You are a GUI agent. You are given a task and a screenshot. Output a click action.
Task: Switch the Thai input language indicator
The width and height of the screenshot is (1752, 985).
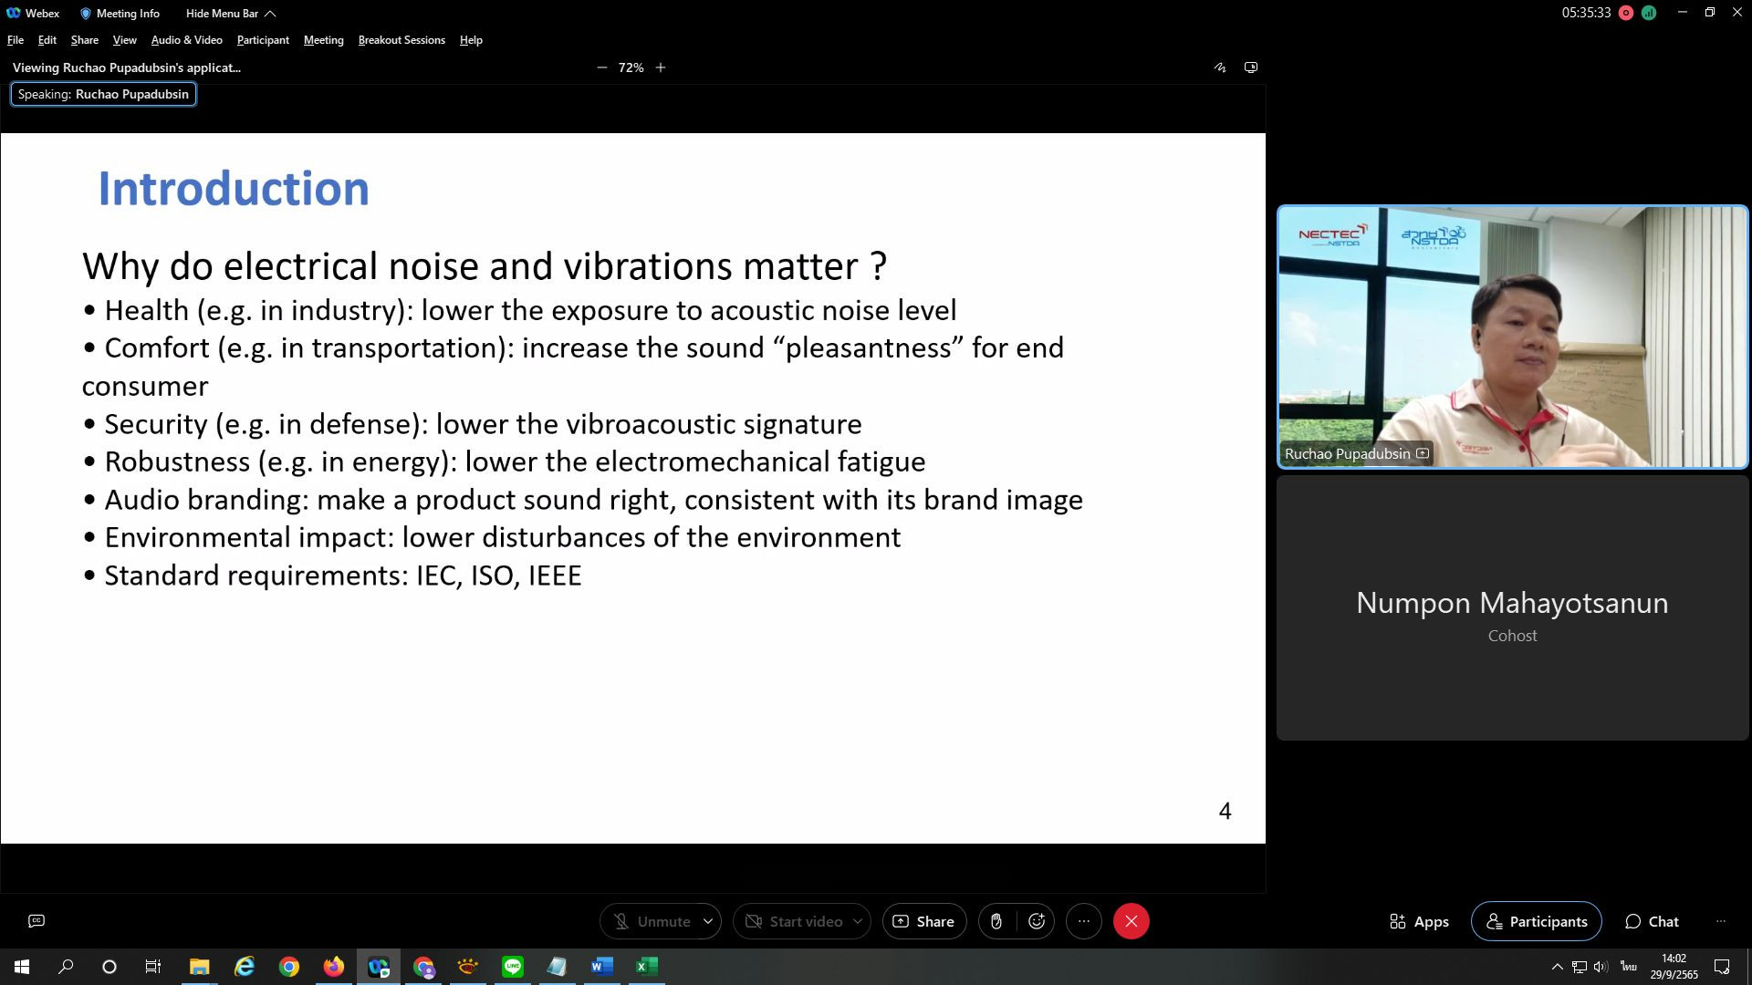(x=1629, y=967)
